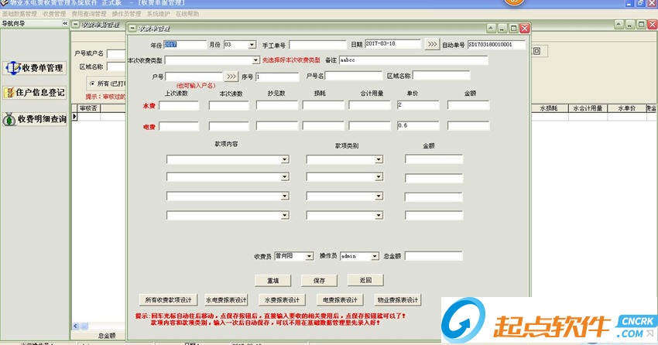Click the >>> lookup button next to 户号
The image size is (658, 345).
(231, 77)
